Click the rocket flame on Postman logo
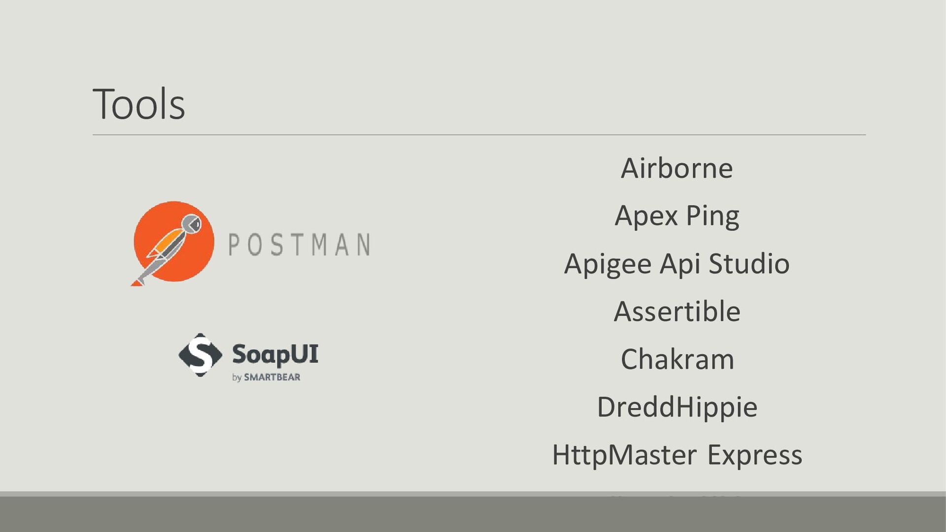 click(136, 282)
